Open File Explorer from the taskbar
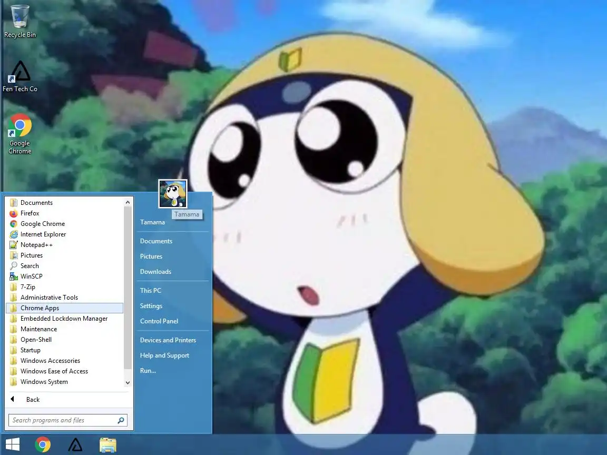The width and height of the screenshot is (607, 455). pyautogui.click(x=107, y=445)
